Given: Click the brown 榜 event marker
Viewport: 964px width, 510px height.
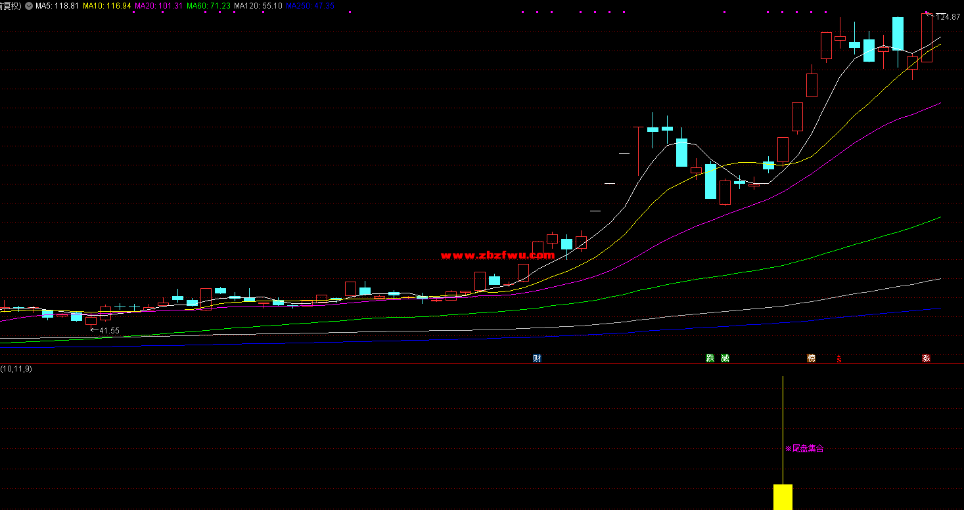Looking at the screenshot, I should point(811,358).
